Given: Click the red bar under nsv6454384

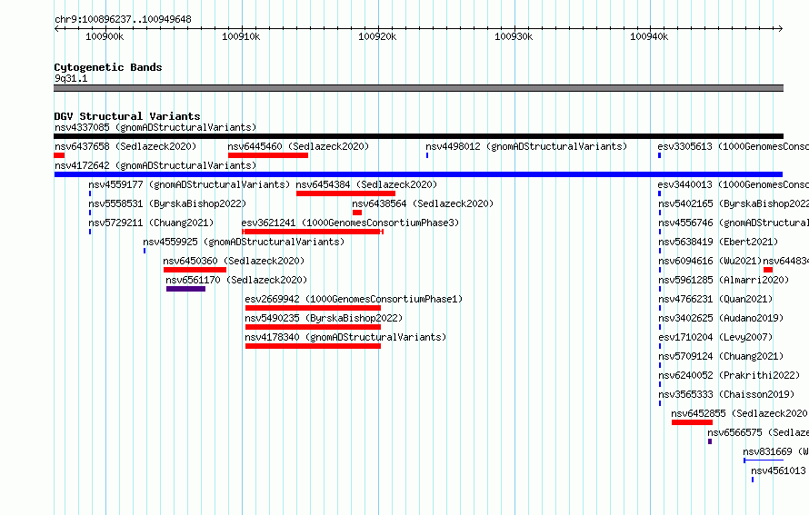Looking at the screenshot, I should pyautogui.click(x=345, y=193).
